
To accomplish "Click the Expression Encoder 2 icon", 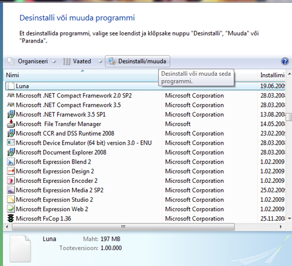I will 11,181.
